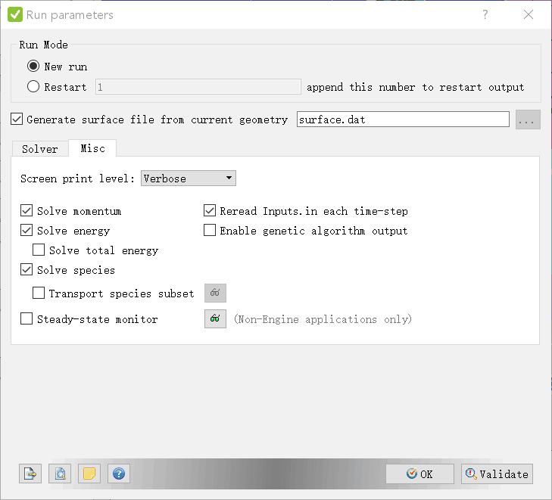This screenshot has height=500, width=552.
Task: Enable Solve total energy checkbox
Action: tap(39, 250)
